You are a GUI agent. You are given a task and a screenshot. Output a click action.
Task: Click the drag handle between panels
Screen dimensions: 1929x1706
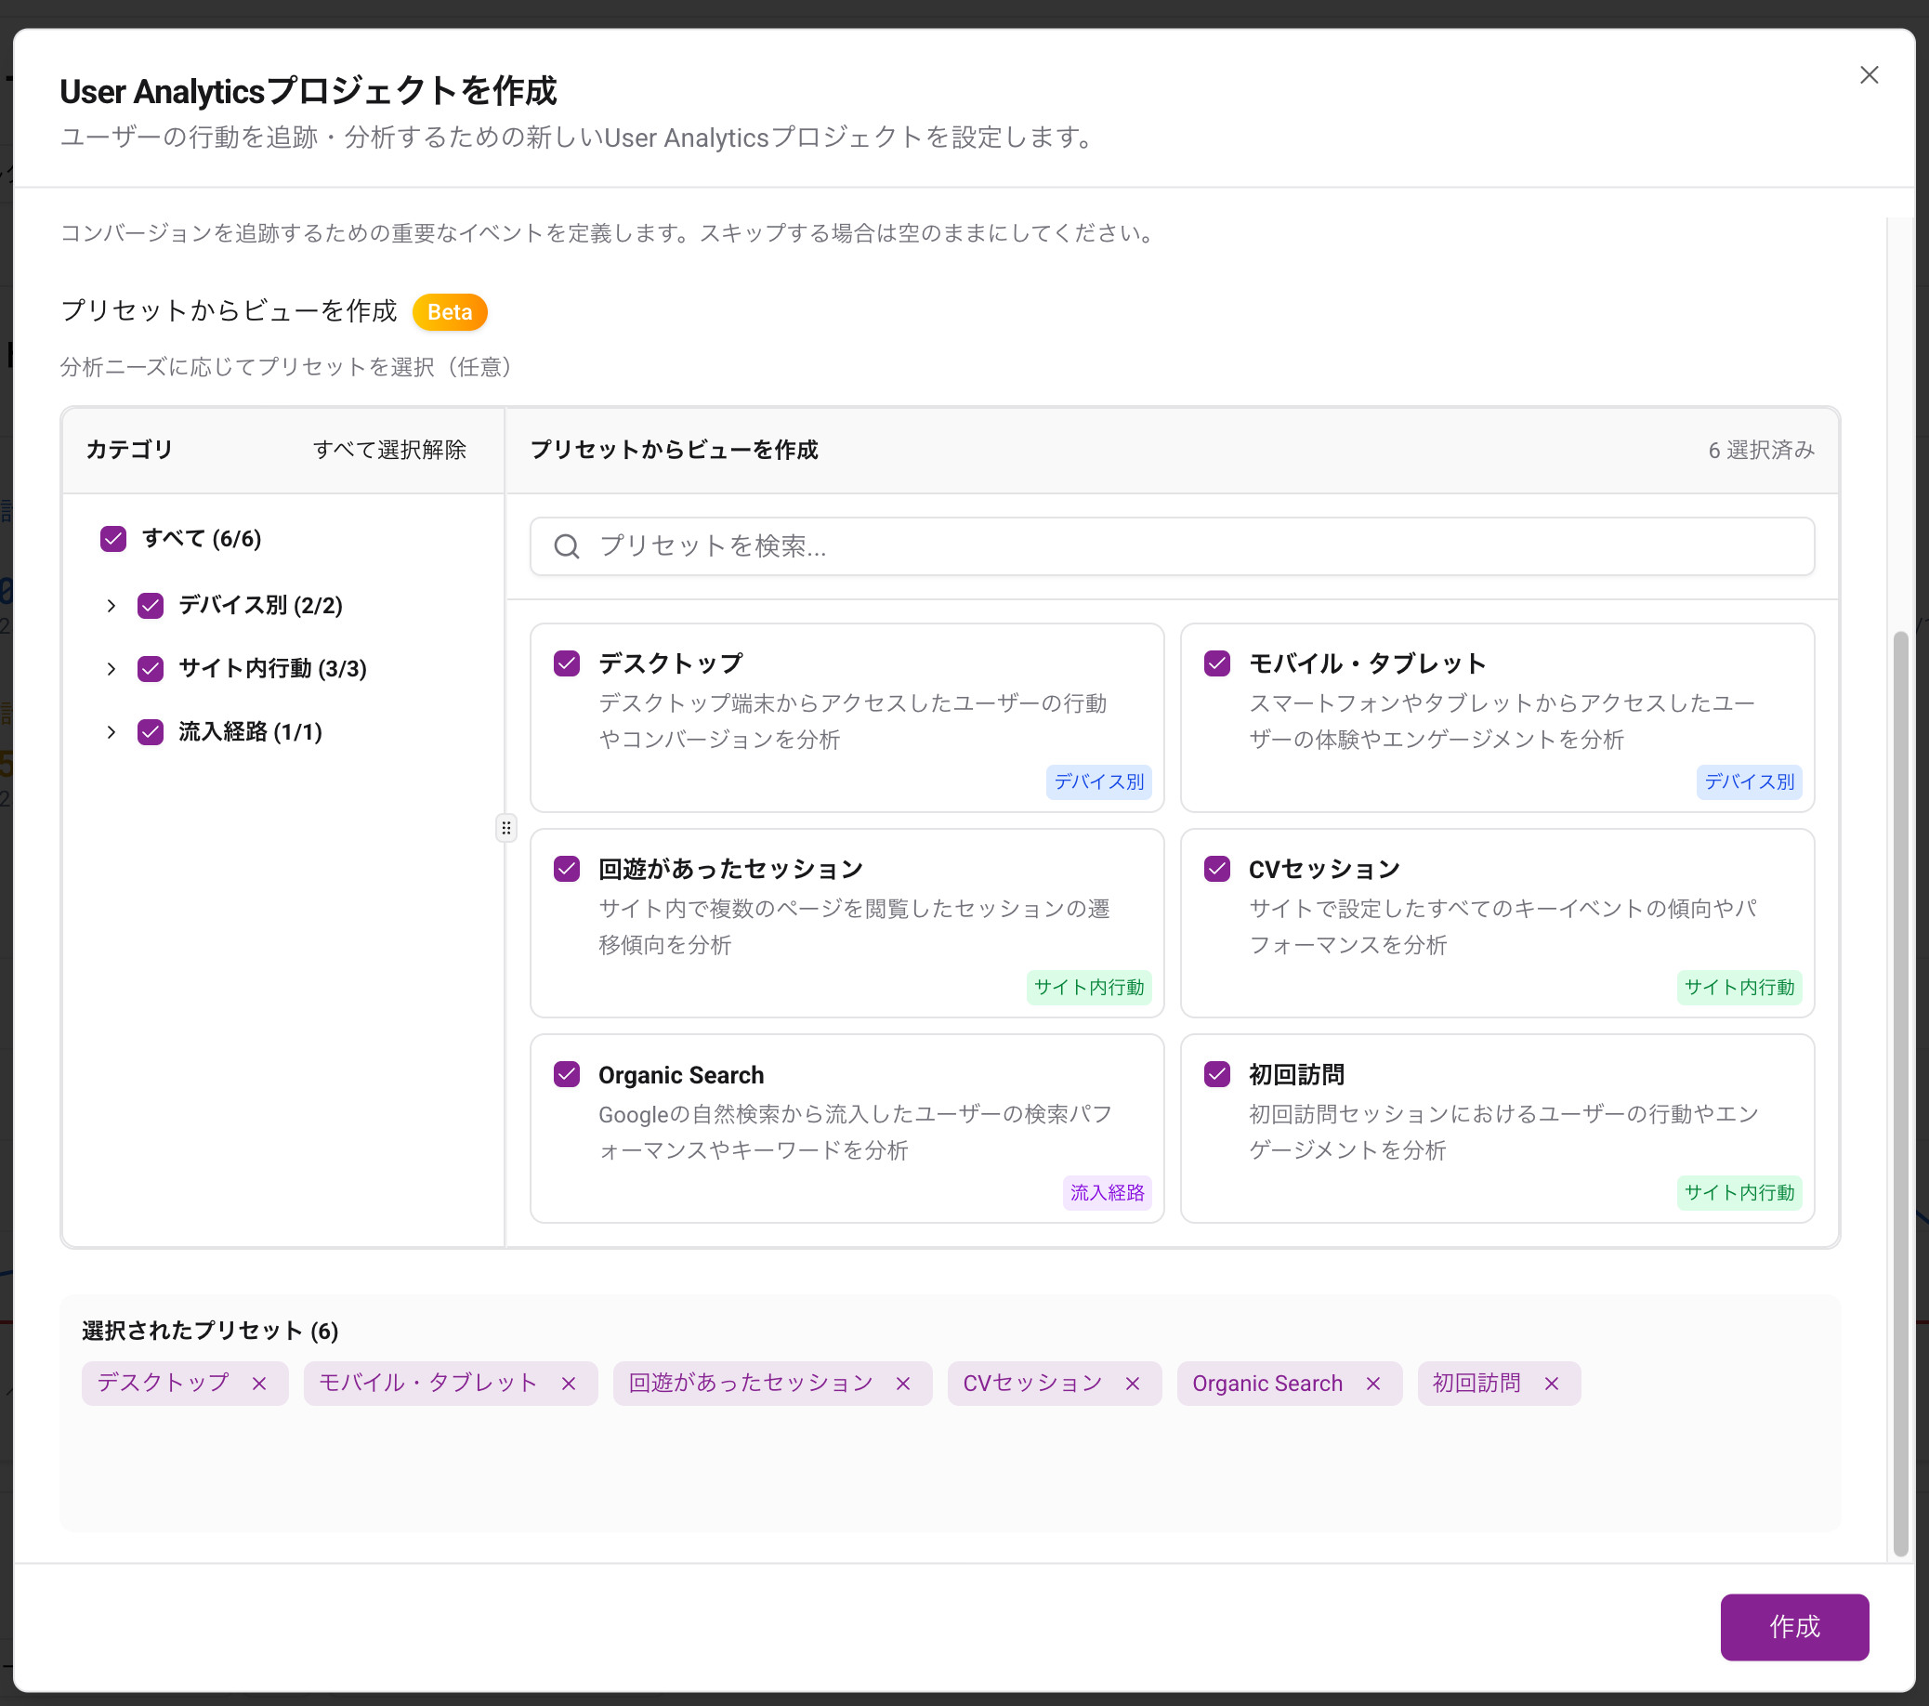[x=506, y=828]
